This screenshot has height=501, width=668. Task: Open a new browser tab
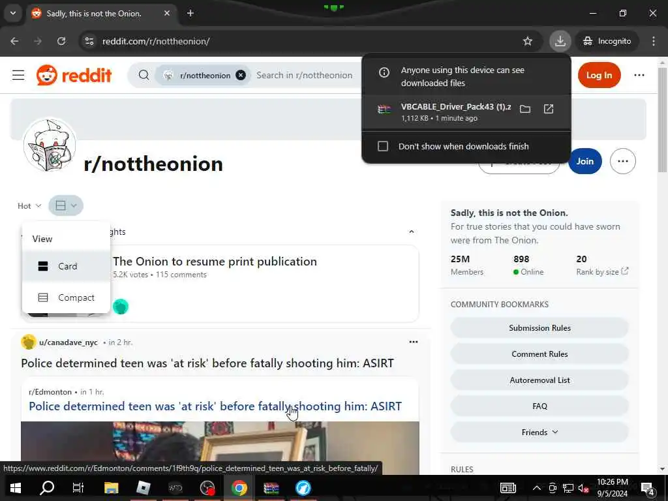click(x=190, y=13)
